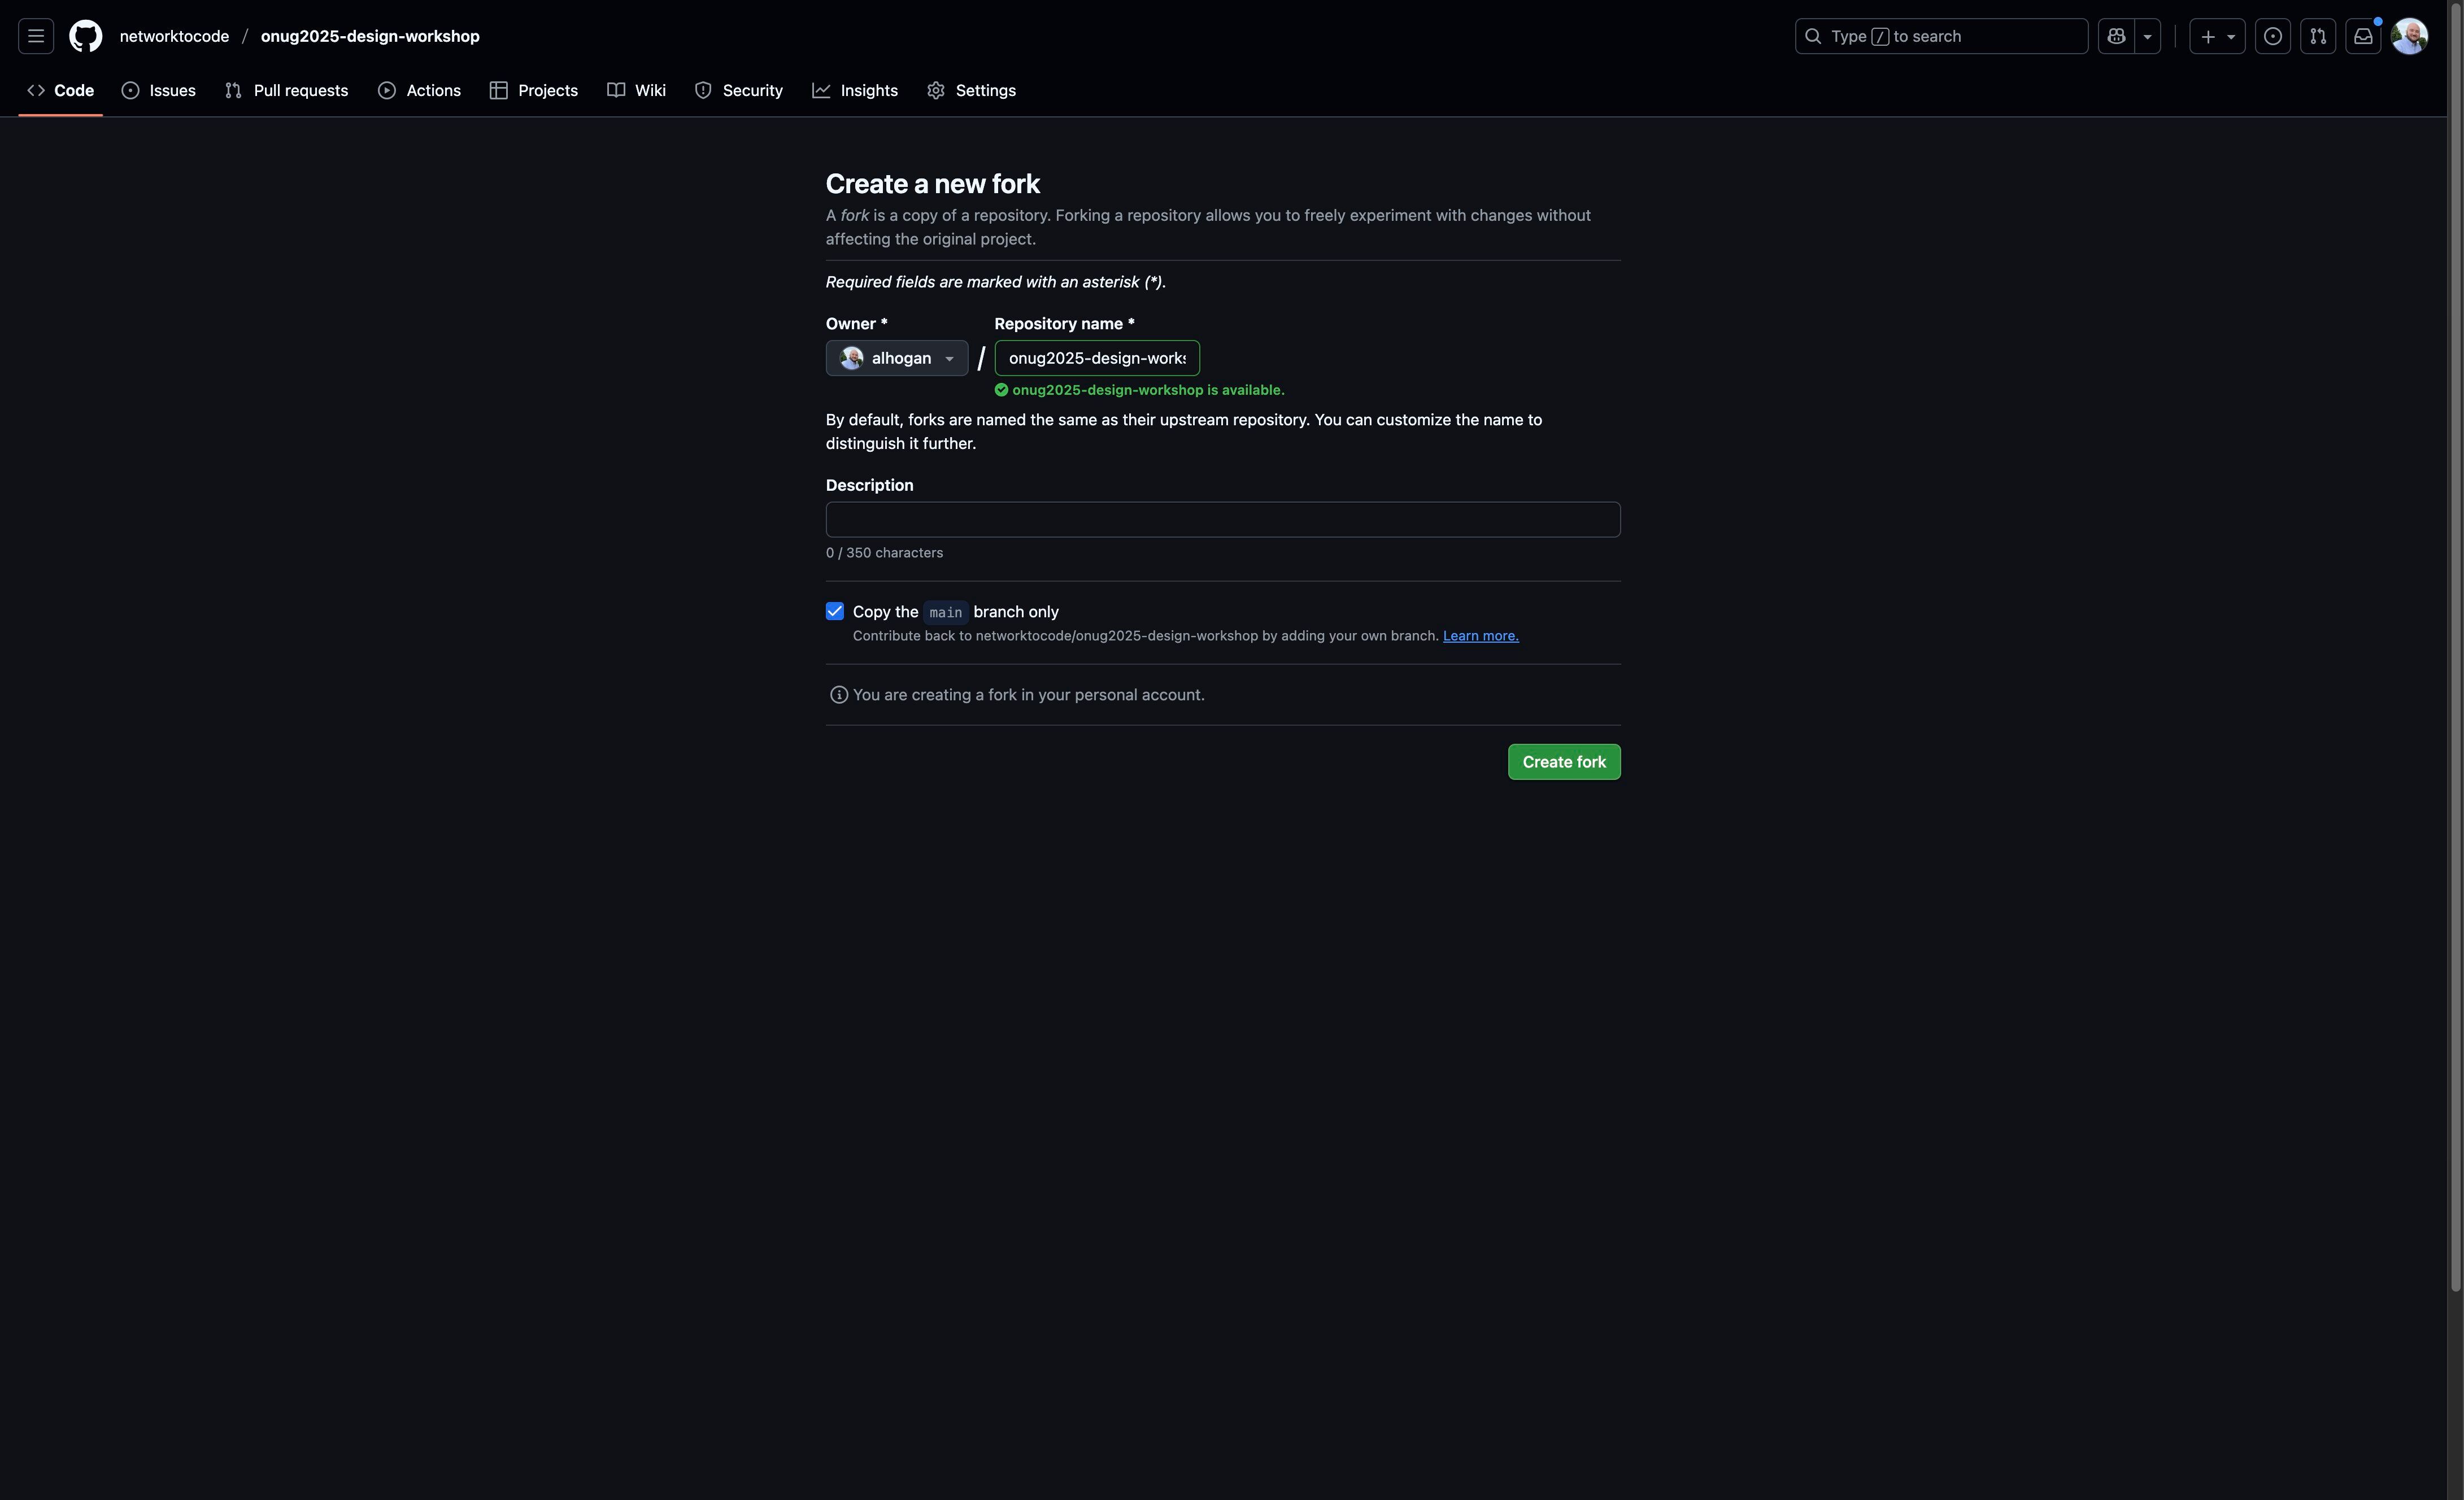Expand the Copilot dropdown arrow
The height and width of the screenshot is (1500, 2464).
point(2147,36)
